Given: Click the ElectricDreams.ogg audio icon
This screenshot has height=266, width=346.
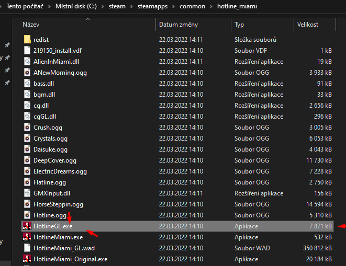Looking at the screenshot, I should 27,171.
